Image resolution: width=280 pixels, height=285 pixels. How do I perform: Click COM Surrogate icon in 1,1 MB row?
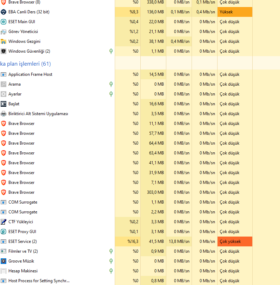4,202
